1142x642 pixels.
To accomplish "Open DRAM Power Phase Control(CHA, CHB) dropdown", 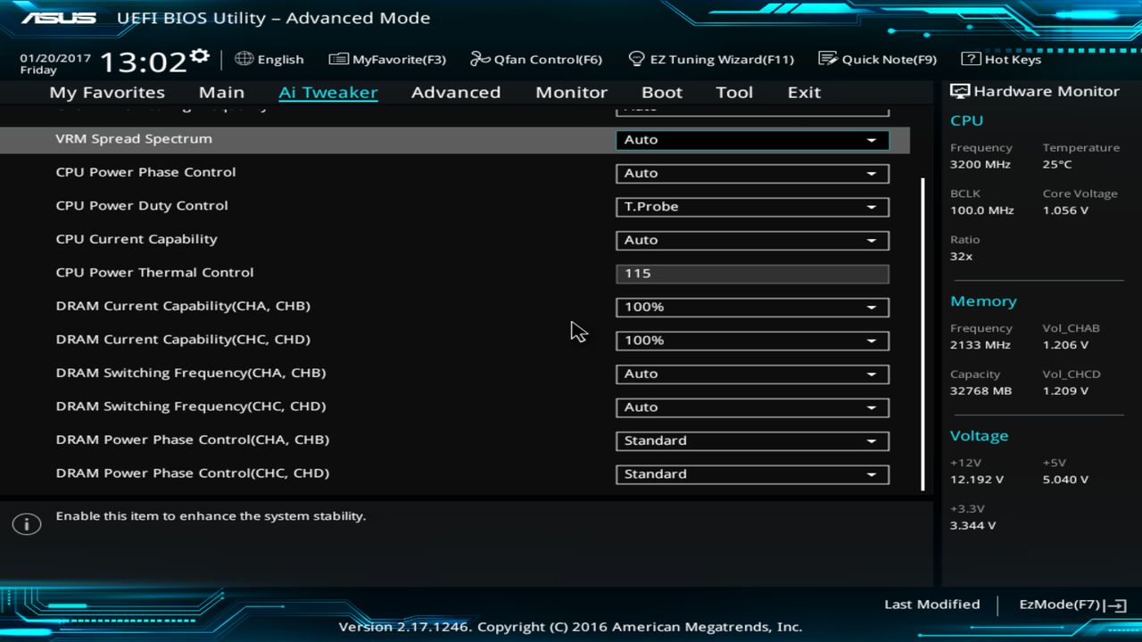I will [x=751, y=440].
